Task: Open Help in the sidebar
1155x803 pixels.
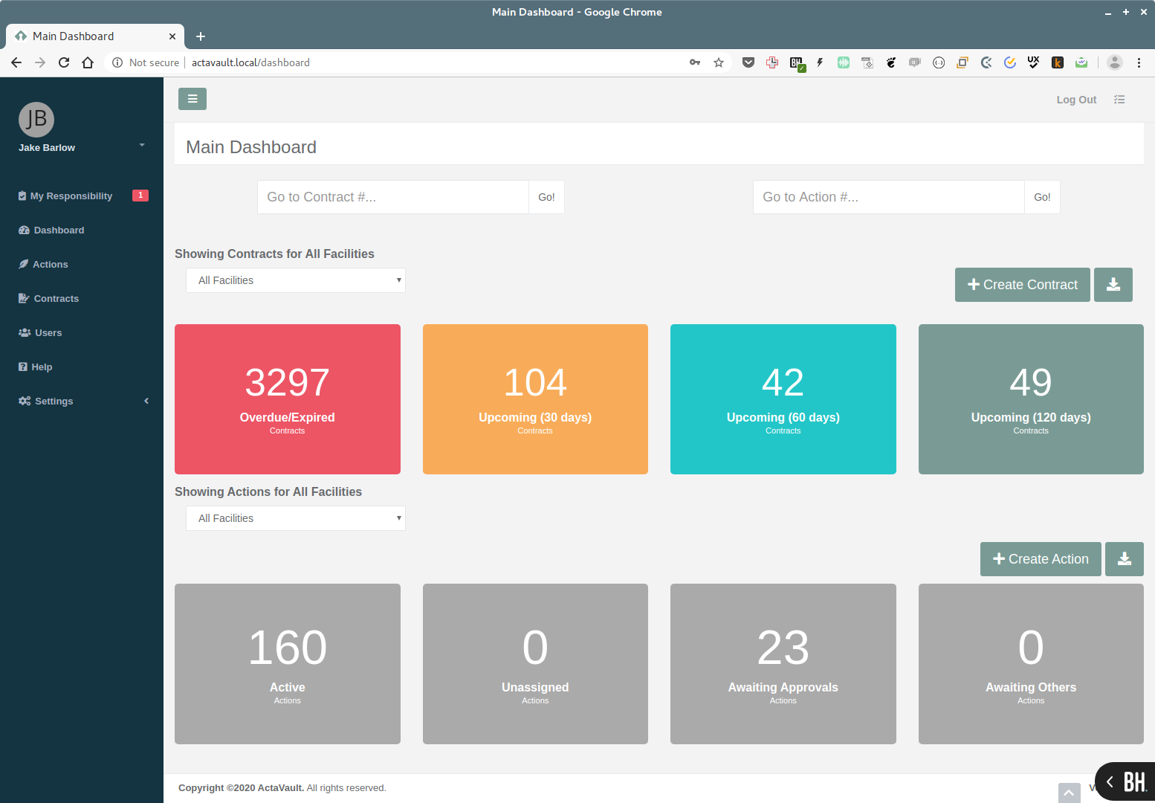Action: click(35, 367)
